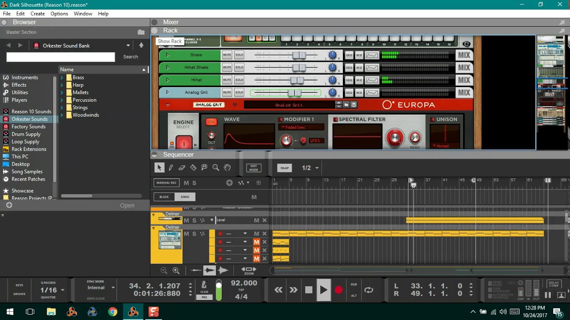The image size is (570, 320).
Task: Select the arrow Selection tool in sequencer
Action: [x=159, y=168]
